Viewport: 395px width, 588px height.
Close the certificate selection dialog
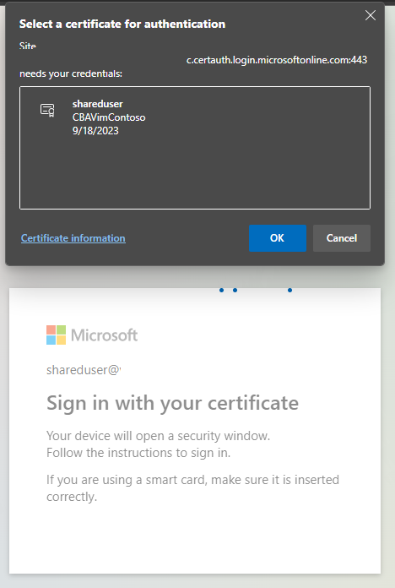coord(371,15)
